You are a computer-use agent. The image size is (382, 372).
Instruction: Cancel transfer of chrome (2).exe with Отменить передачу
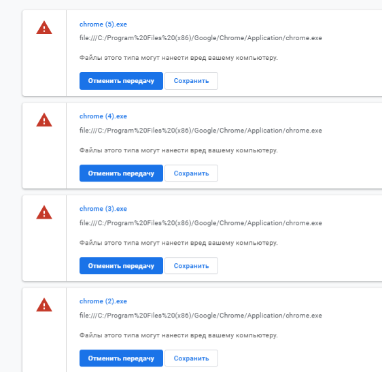121,358
